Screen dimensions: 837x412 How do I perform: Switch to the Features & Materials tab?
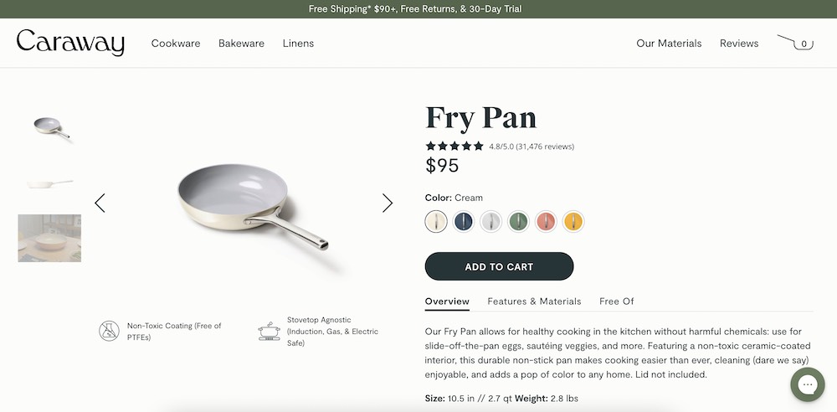534,301
